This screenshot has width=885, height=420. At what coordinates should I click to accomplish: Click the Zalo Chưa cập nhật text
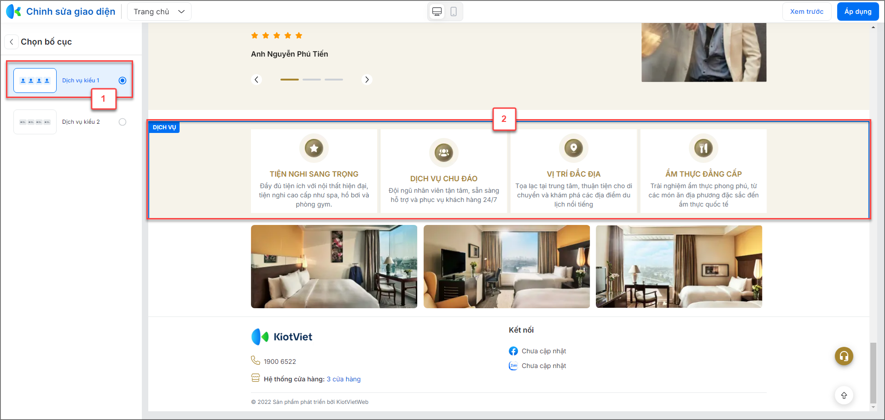[544, 366]
